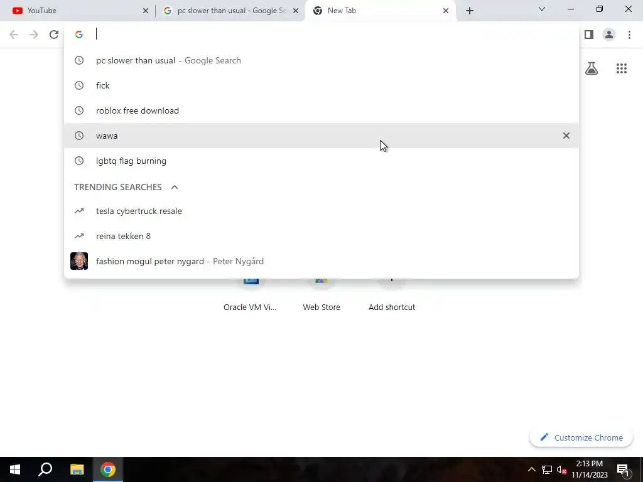Pick lgbtq flag burning suggestion

point(321,161)
